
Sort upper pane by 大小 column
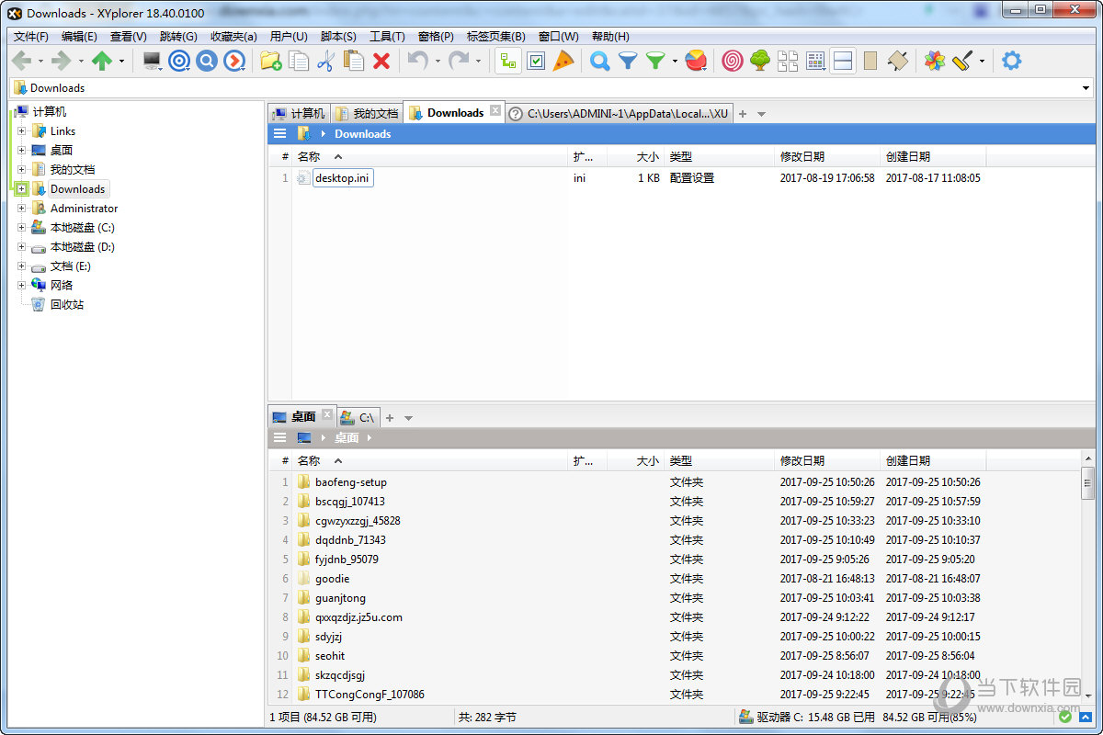tap(634, 157)
